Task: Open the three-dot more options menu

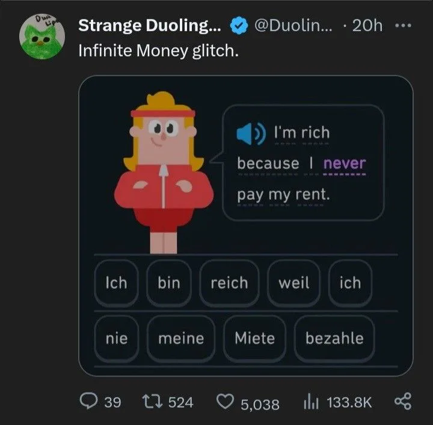Action: coord(402,26)
